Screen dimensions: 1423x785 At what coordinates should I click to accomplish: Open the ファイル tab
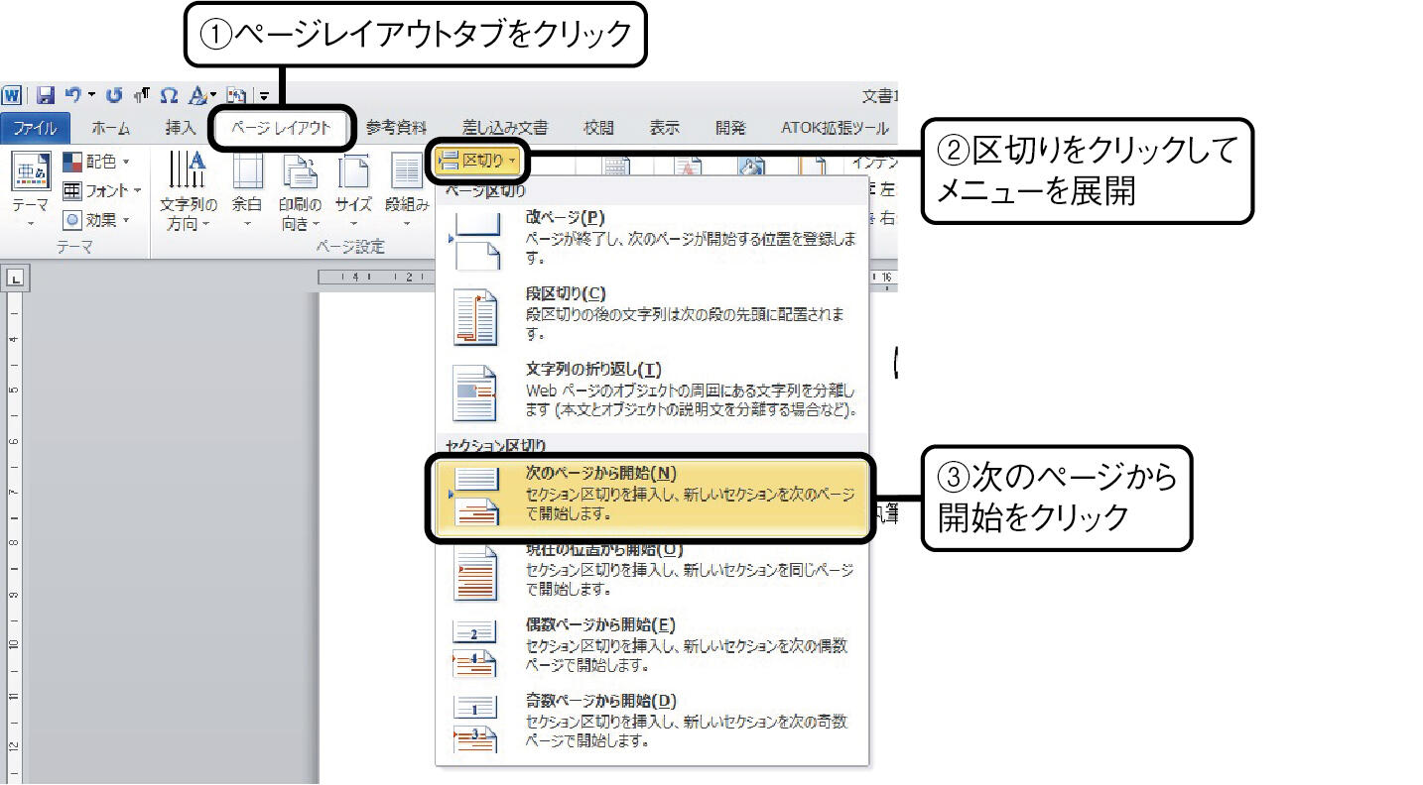pos(35,128)
